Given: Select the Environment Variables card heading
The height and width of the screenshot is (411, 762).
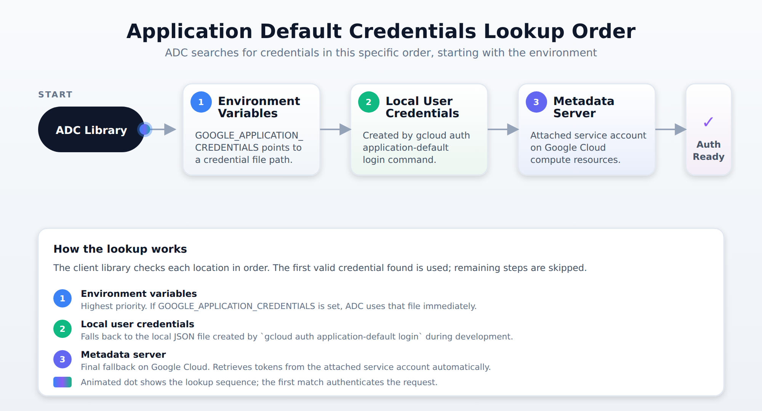Looking at the screenshot, I should pyautogui.click(x=259, y=107).
